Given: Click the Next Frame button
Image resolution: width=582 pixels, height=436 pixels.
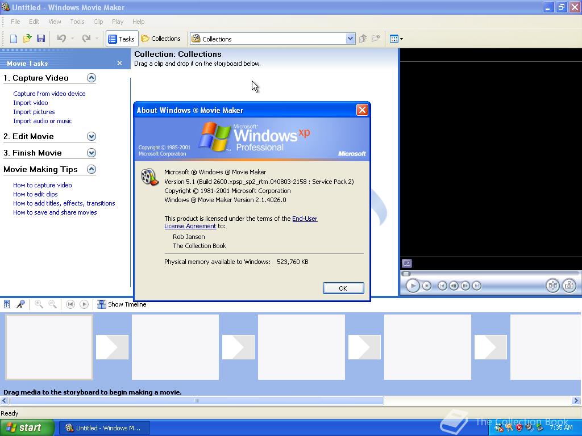Looking at the screenshot, I should tap(465, 286).
